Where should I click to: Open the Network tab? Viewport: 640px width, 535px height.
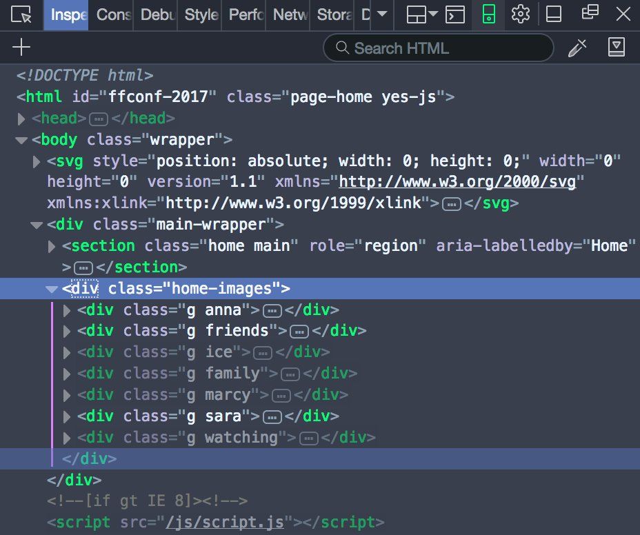tap(288, 15)
